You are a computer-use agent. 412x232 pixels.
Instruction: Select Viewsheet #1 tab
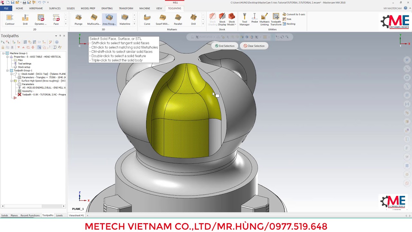pos(76,215)
